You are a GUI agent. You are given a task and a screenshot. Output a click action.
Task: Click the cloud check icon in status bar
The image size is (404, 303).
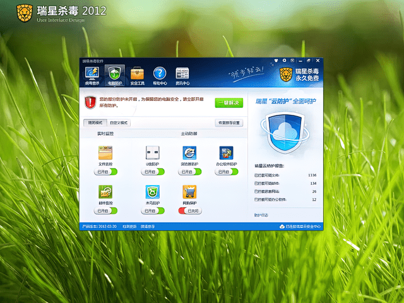coord(282,227)
